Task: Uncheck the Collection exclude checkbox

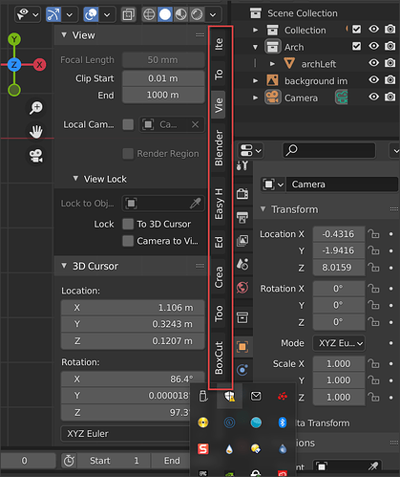Action: coord(357,30)
